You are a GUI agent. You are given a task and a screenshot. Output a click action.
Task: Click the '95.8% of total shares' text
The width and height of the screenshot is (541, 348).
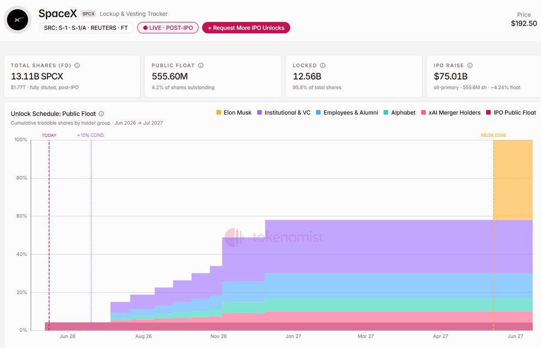[x=317, y=87]
